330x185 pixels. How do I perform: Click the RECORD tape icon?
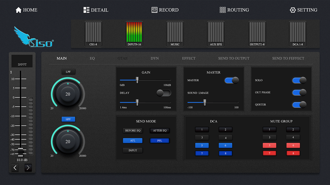(x=154, y=10)
